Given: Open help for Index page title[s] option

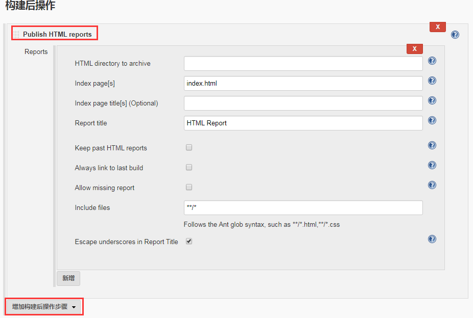Looking at the screenshot, I should 432,100.
